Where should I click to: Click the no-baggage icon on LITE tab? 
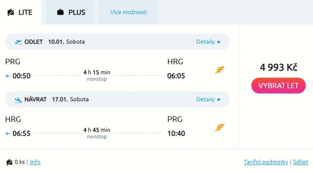[11, 13]
